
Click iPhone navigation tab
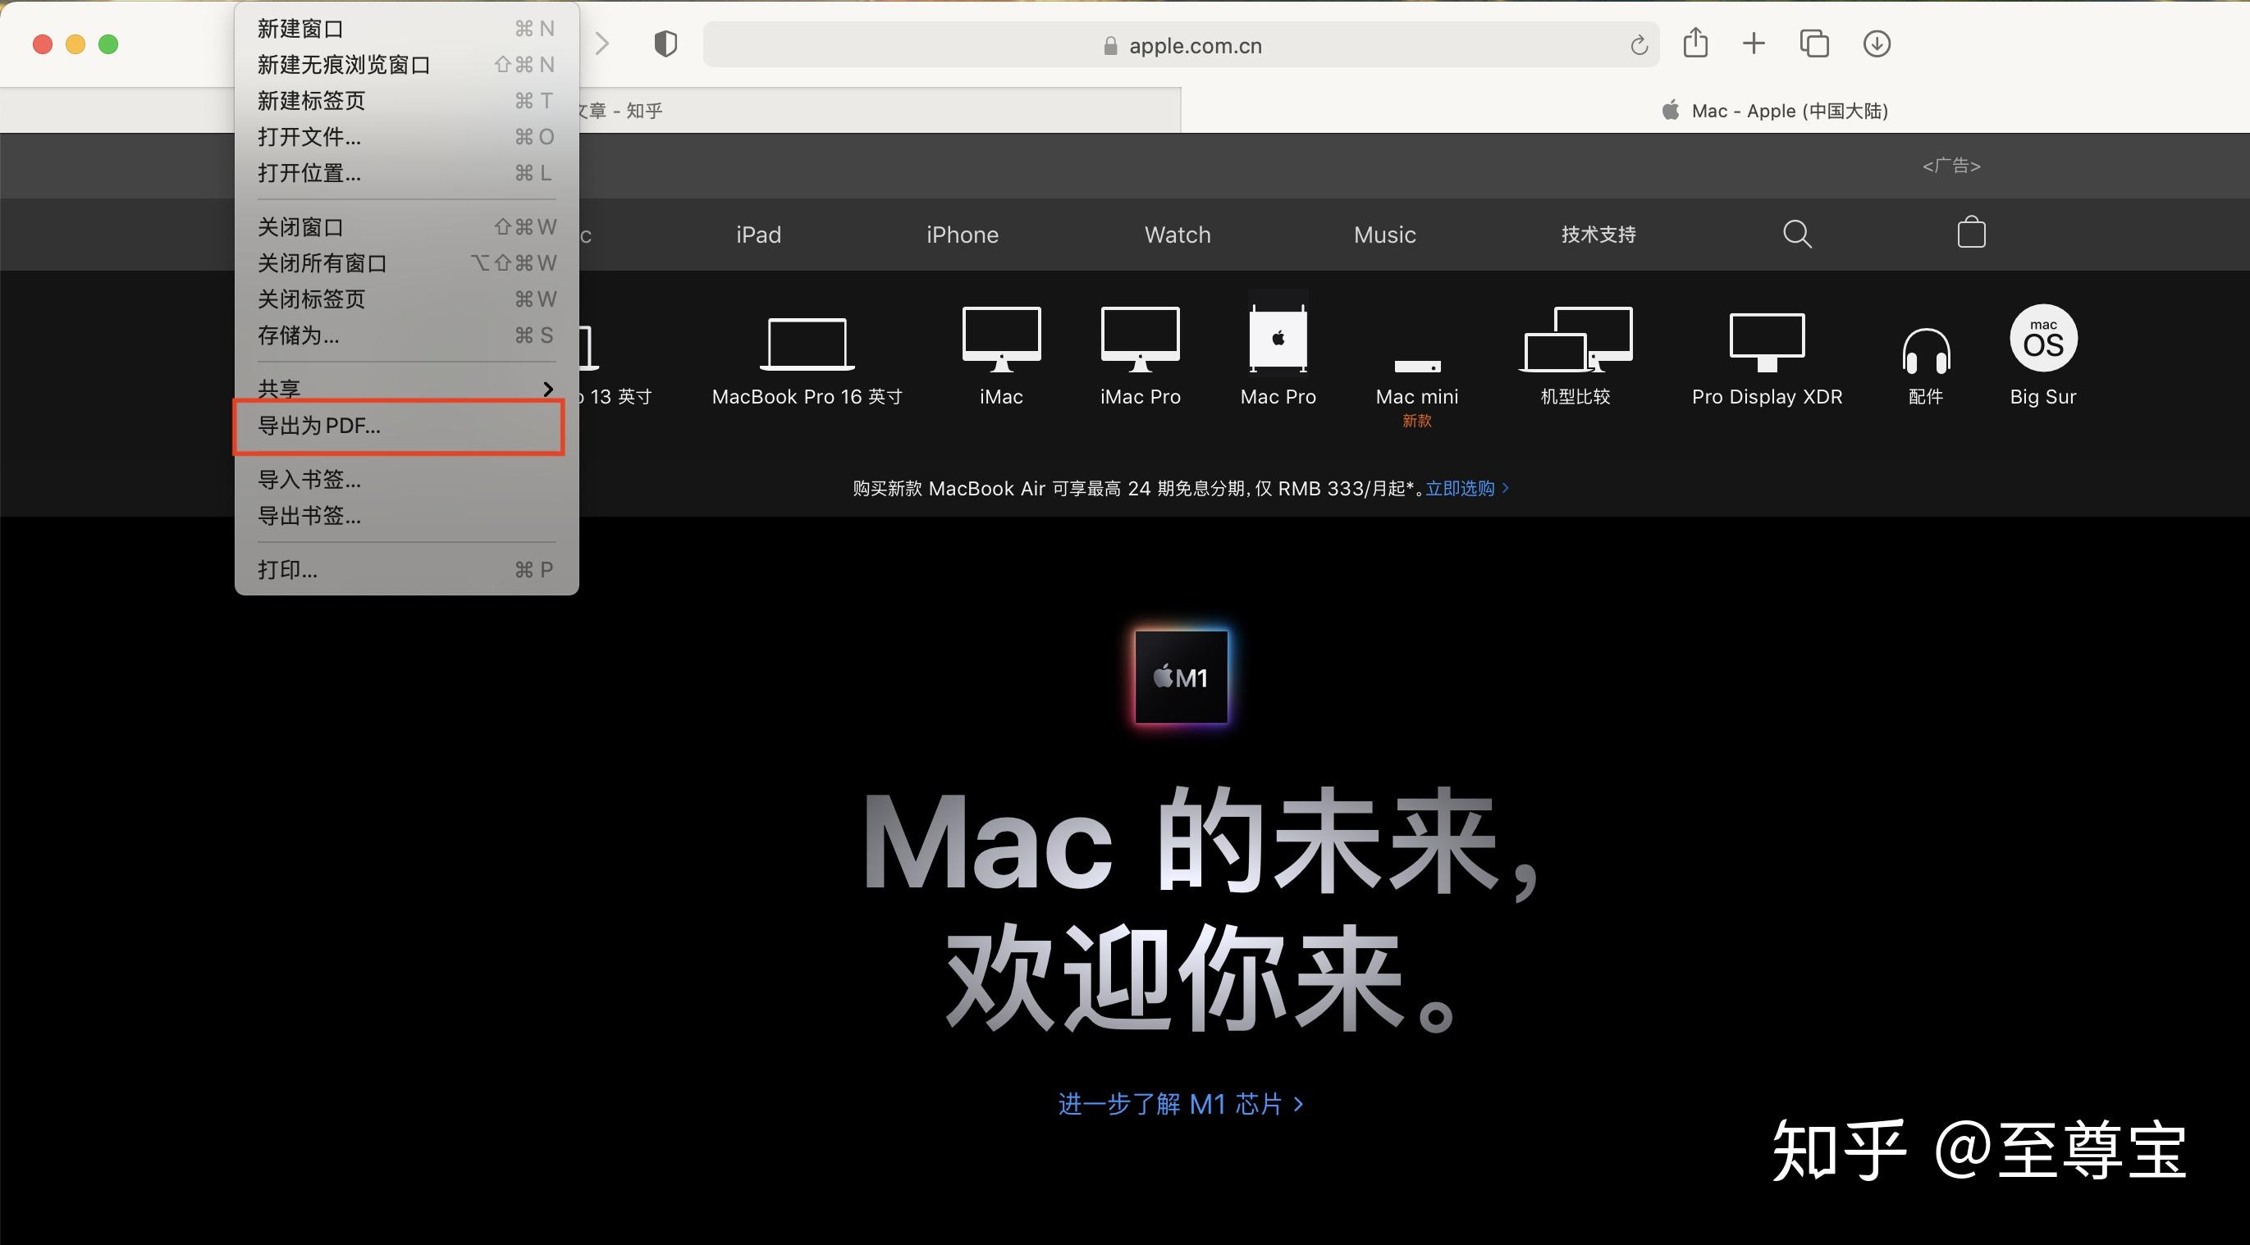tap(962, 235)
